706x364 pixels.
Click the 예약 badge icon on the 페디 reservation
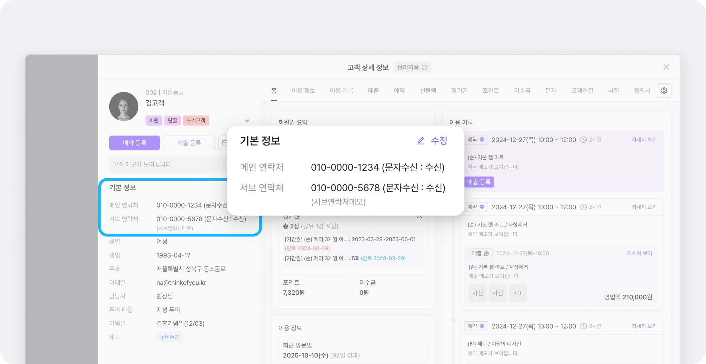(482, 326)
